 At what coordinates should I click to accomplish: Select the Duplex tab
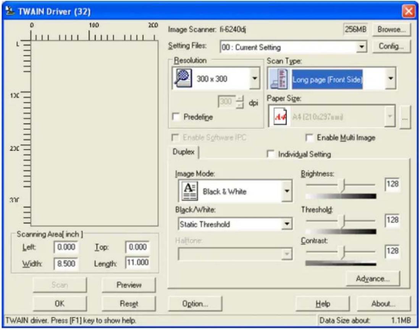pyautogui.click(x=184, y=152)
